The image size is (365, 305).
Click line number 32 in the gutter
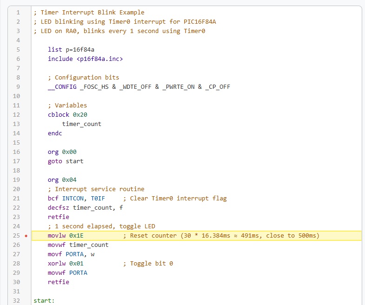pos(16,301)
